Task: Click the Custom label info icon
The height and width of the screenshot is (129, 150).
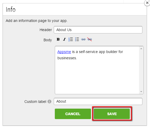Action: [49, 102]
